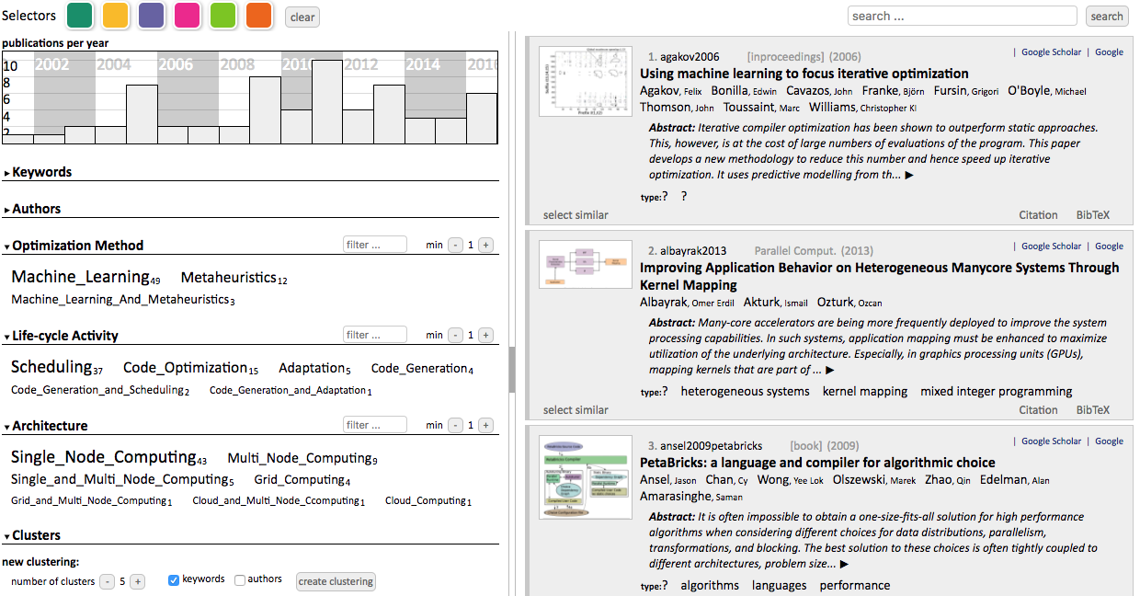Expand the PetaBricks abstract arrow
The height and width of the screenshot is (596, 1140).
pos(843,565)
